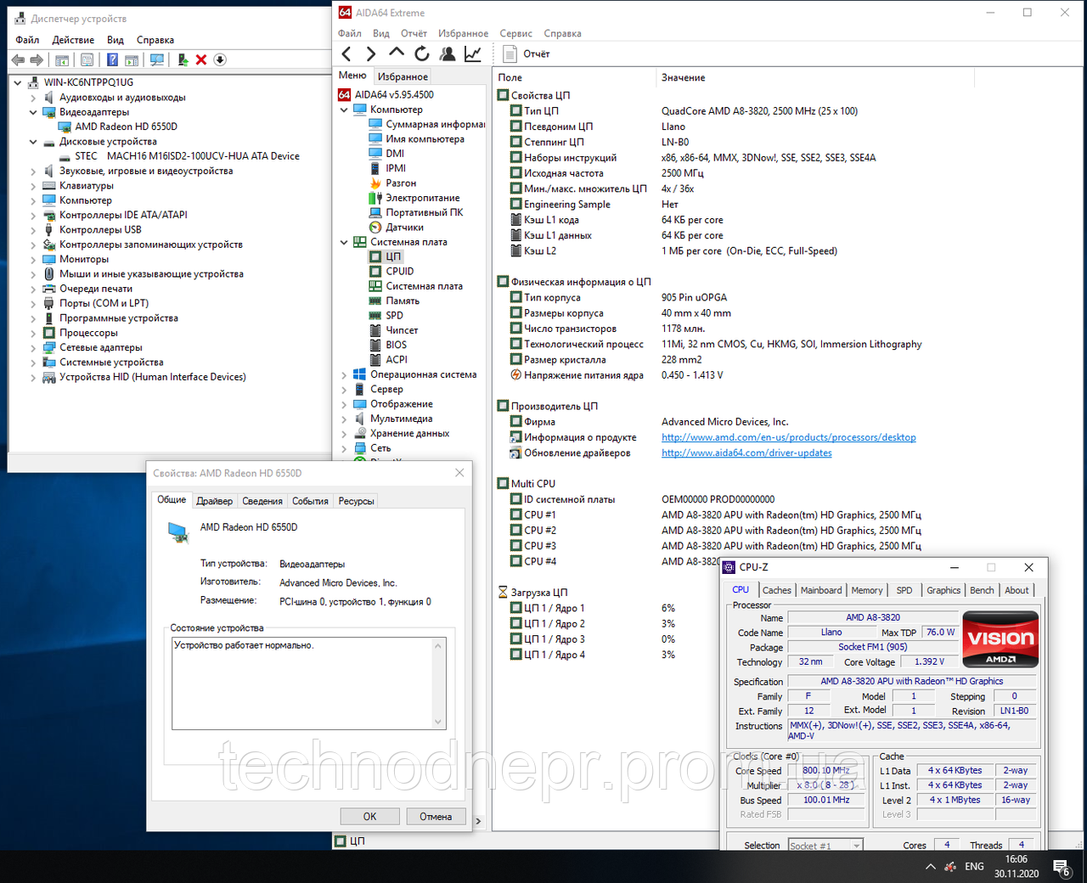Select Чипсет in AIDA64 tree

[x=402, y=330]
